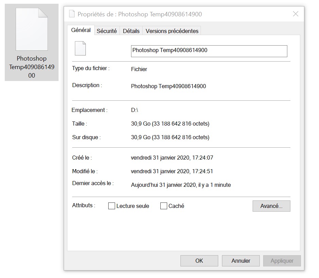The width and height of the screenshot is (319, 278).
Task: Click the Emplacement : label
Action: (90, 110)
